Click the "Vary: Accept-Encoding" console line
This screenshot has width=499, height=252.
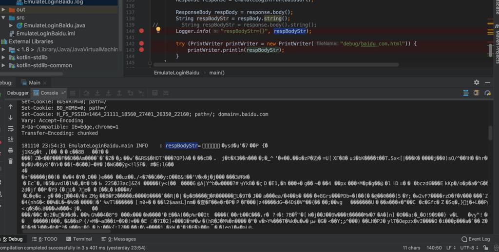[52, 120]
